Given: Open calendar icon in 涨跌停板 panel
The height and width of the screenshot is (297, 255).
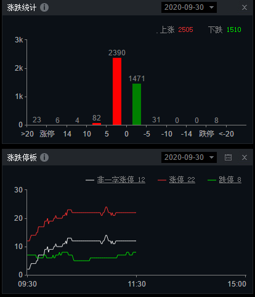Looking at the screenshot, I should (228, 157).
